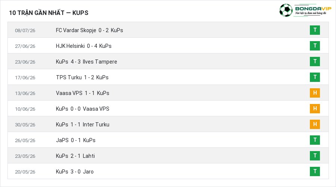336x187 pixels.
Task: Click the orange H badge for 10/06/26 match
Action: coord(315,108)
